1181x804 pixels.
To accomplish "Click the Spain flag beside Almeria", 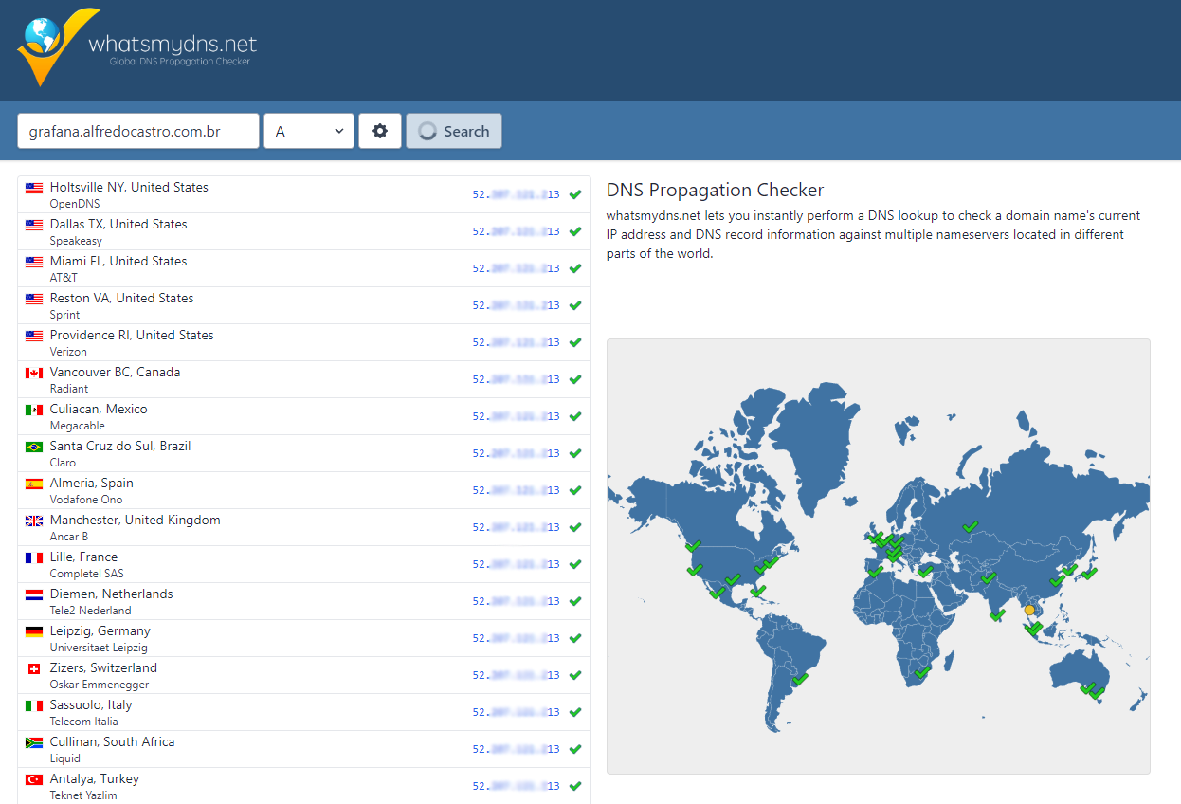I will pyautogui.click(x=34, y=484).
